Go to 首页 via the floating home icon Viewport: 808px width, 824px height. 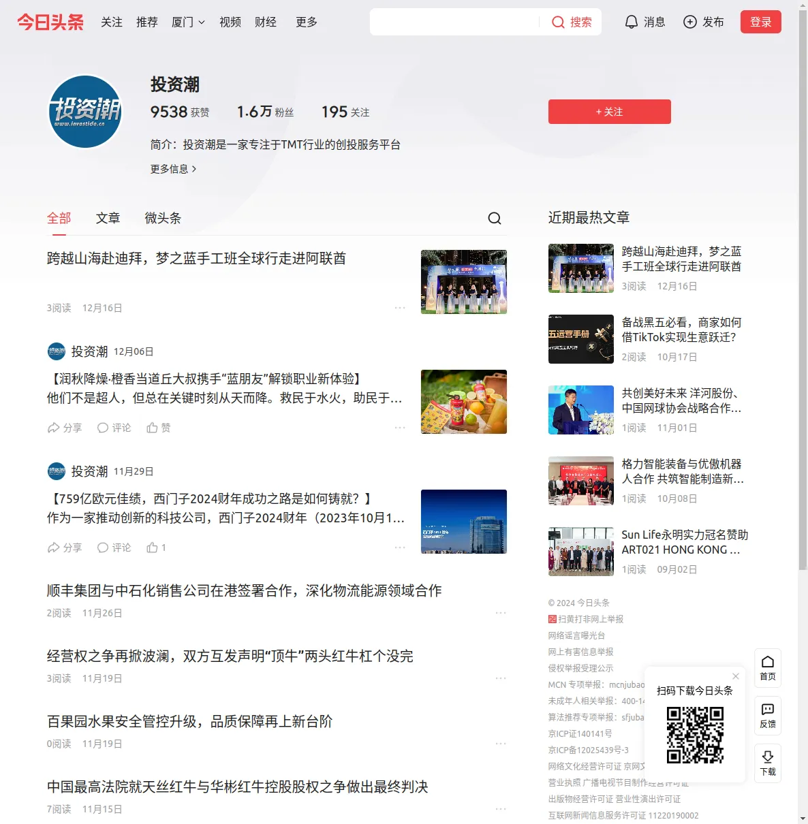click(x=768, y=668)
